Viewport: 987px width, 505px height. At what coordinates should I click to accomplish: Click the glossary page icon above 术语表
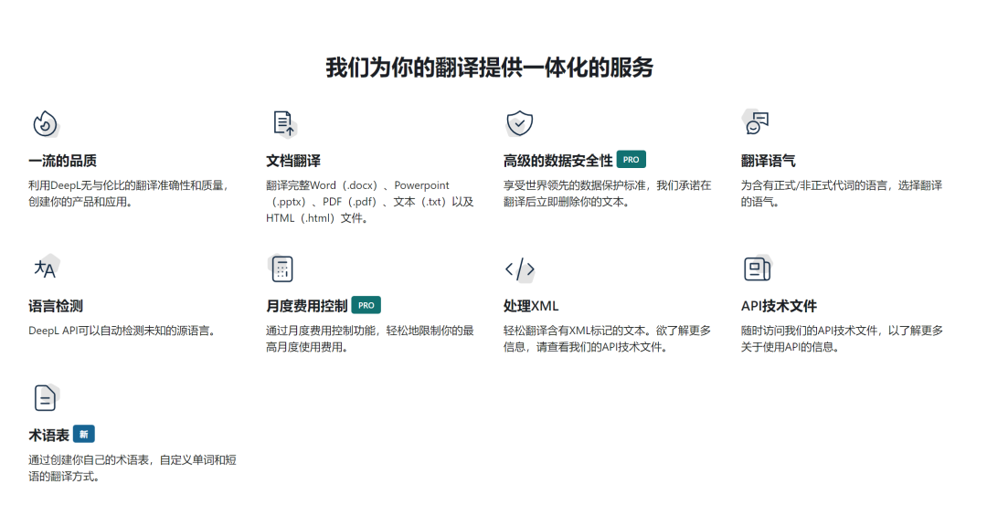click(46, 397)
